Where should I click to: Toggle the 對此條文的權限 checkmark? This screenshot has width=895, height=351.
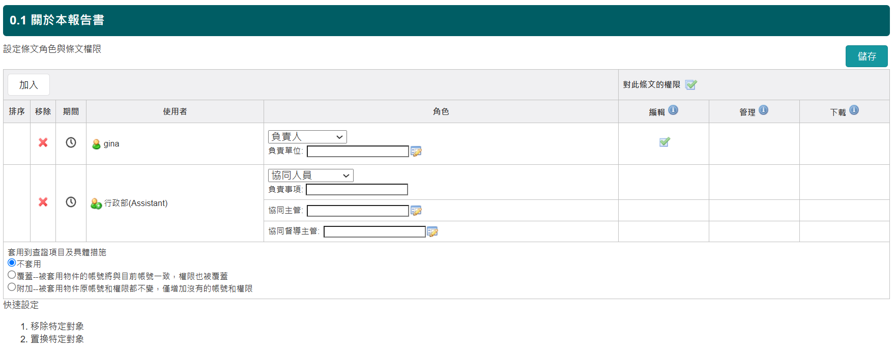pos(690,85)
